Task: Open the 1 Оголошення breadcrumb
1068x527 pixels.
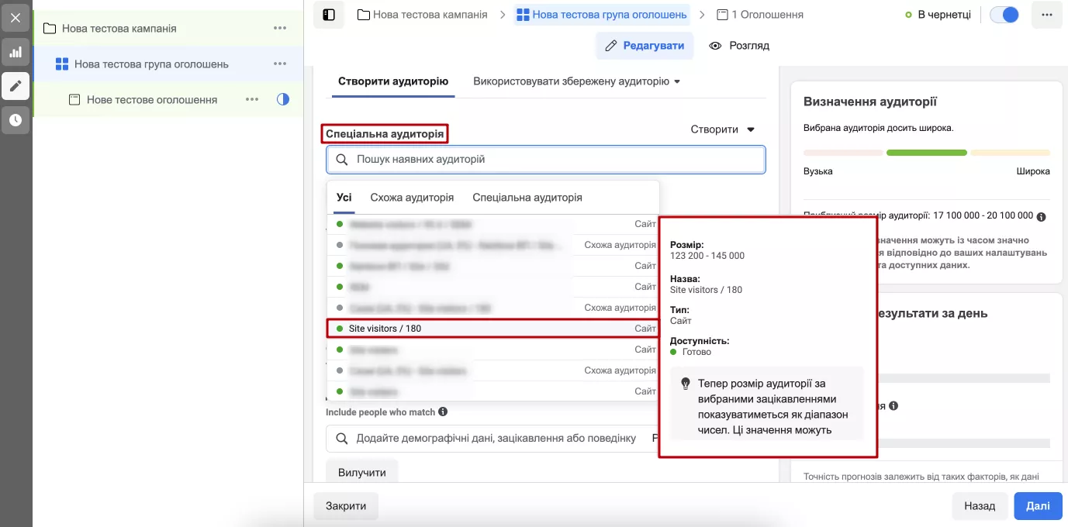Action: pos(760,15)
